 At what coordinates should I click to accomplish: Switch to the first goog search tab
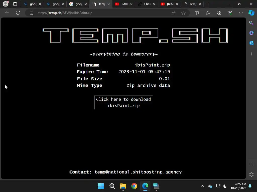tap(32, 4)
